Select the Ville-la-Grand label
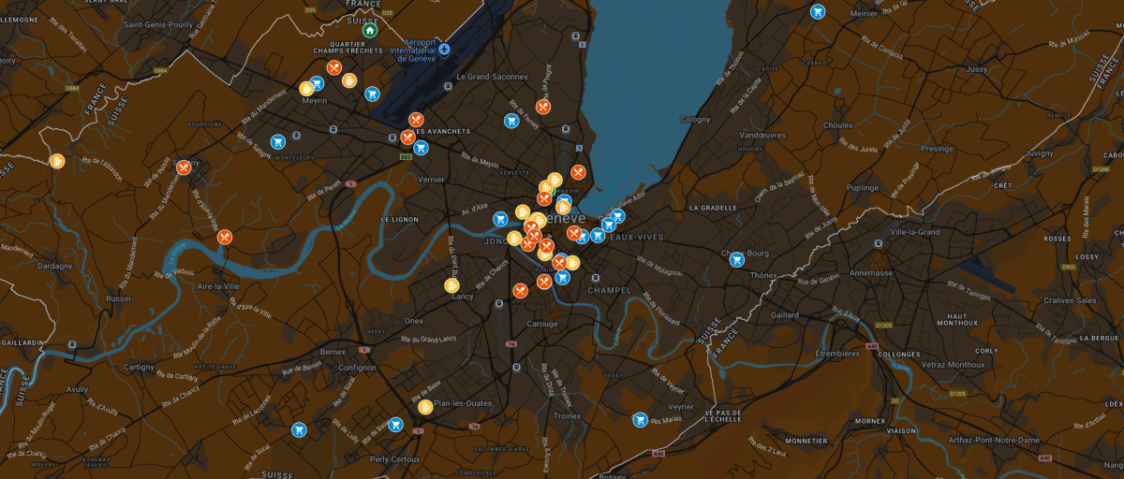 coord(915,231)
